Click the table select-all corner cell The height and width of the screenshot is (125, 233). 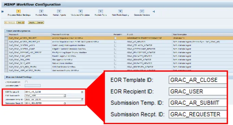[x=6, y=35]
